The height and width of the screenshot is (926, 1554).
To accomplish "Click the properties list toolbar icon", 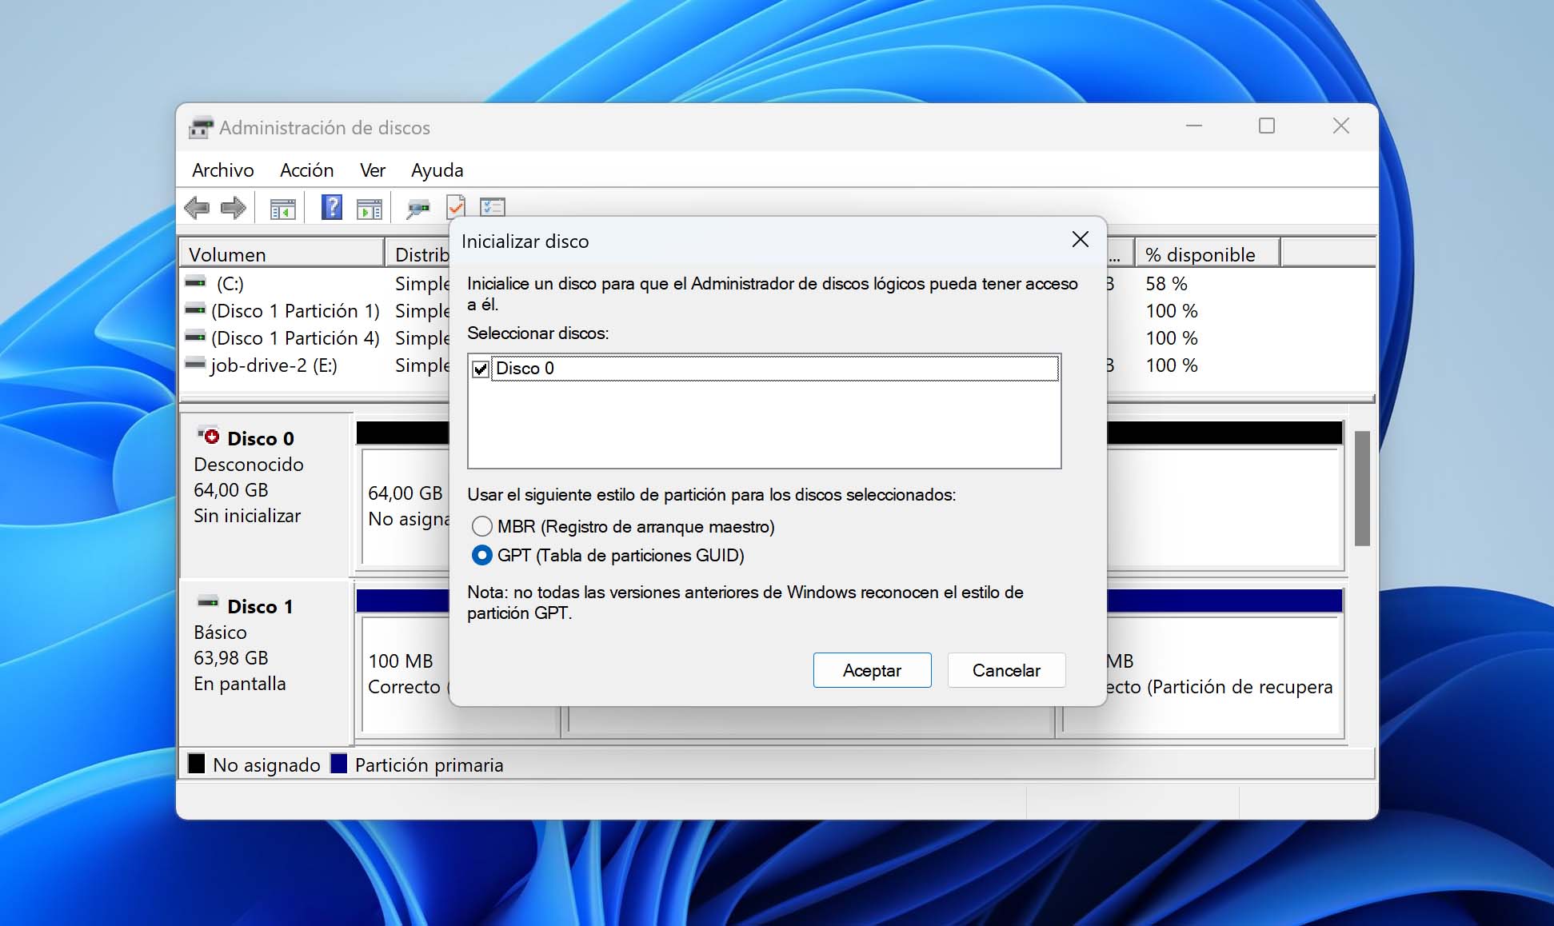I will [493, 207].
